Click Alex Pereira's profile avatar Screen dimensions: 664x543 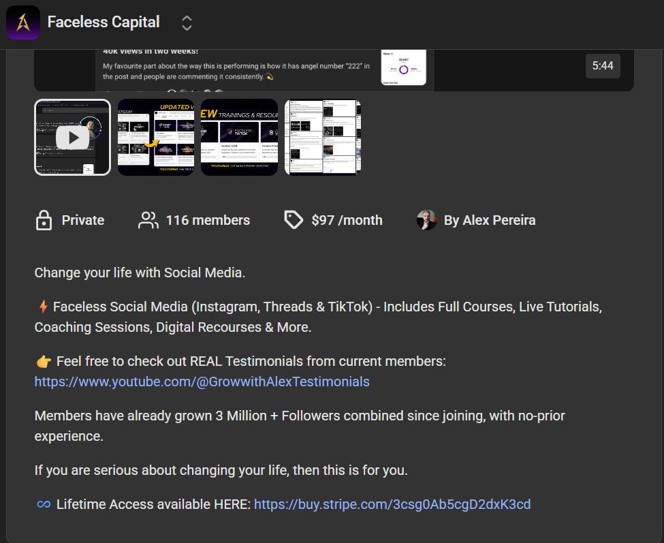click(x=427, y=220)
